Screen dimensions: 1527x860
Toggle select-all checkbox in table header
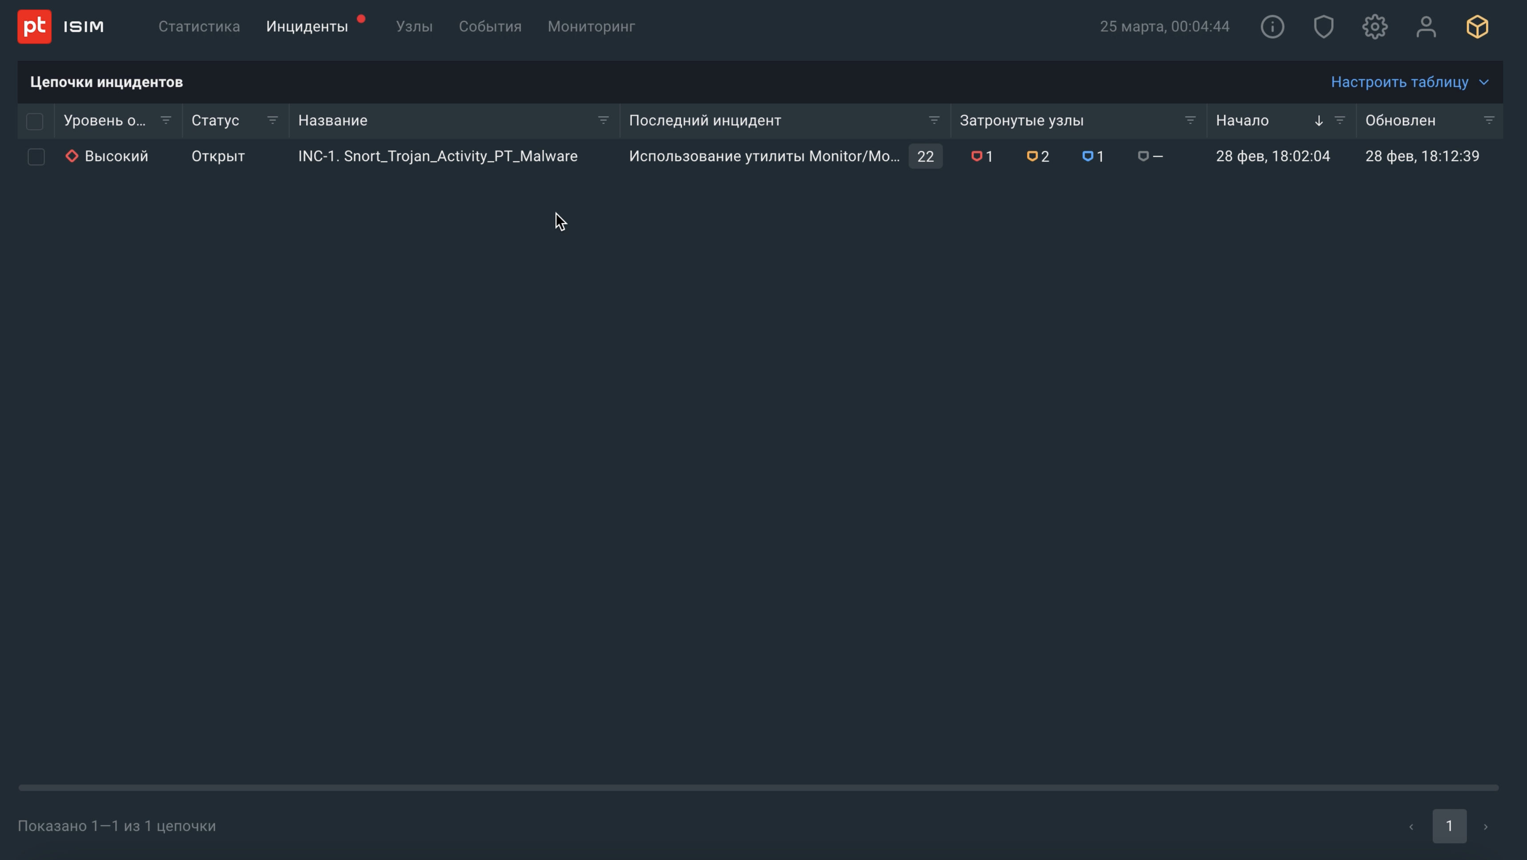click(x=35, y=121)
